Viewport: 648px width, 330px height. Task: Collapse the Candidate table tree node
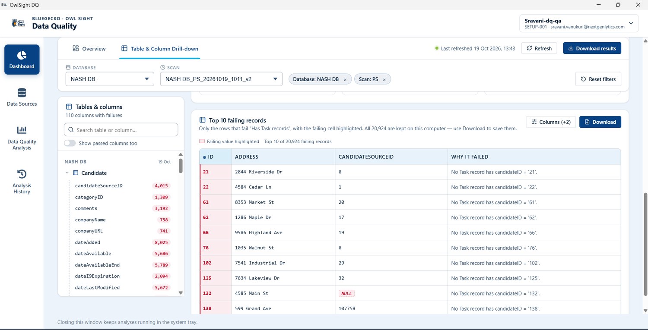[x=67, y=173]
